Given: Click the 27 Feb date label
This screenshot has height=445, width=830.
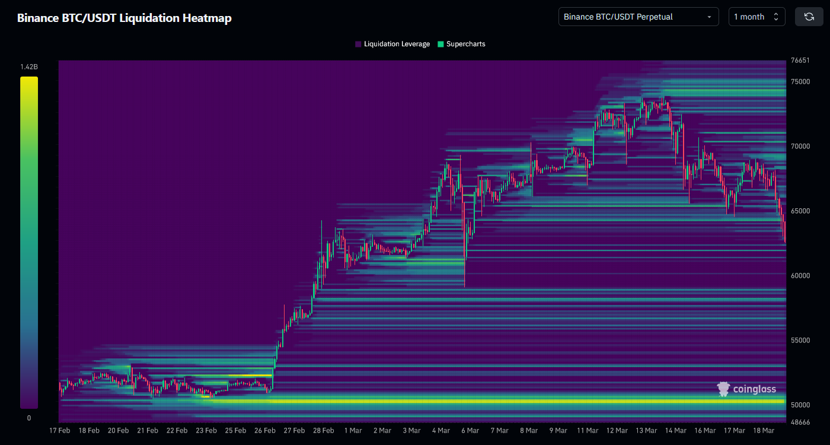Looking at the screenshot, I should (294, 431).
